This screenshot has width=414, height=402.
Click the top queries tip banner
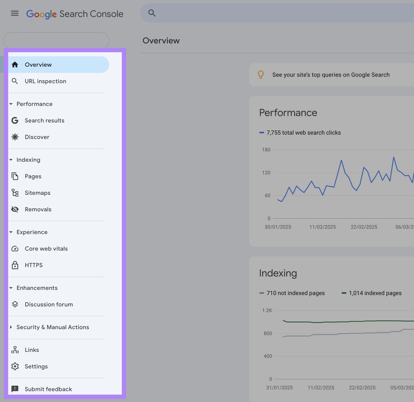331,75
